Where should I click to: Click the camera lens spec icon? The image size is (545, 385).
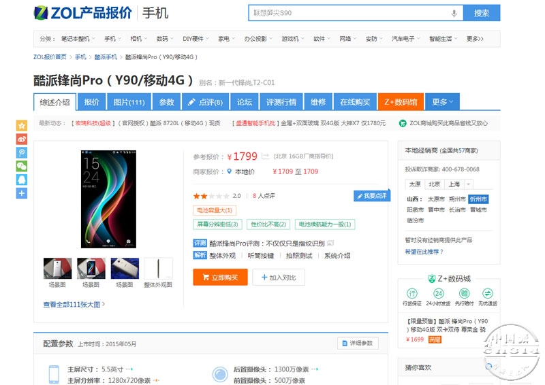click(219, 375)
